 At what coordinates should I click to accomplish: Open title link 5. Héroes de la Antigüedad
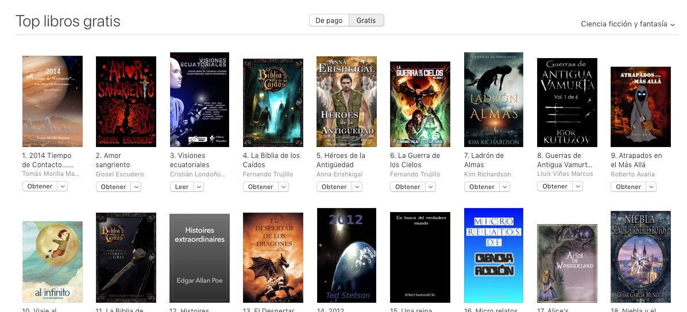[341, 160]
